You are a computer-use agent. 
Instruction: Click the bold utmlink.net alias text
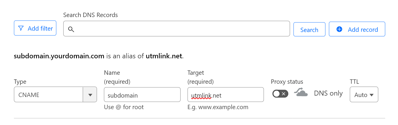pyautogui.click(x=164, y=56)
